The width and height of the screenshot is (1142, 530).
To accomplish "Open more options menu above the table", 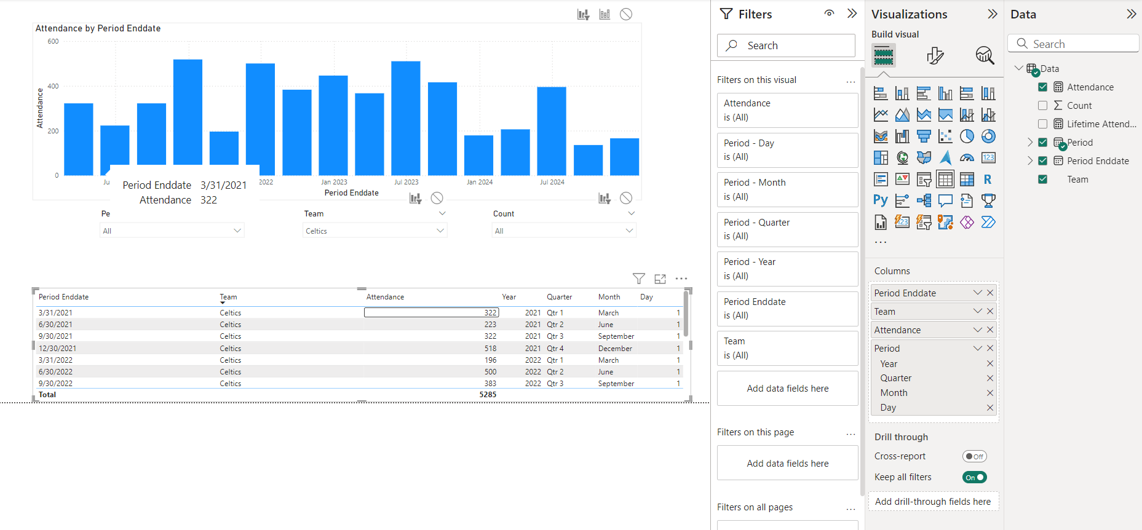I will pyautogui.click(x=681, y=279).
